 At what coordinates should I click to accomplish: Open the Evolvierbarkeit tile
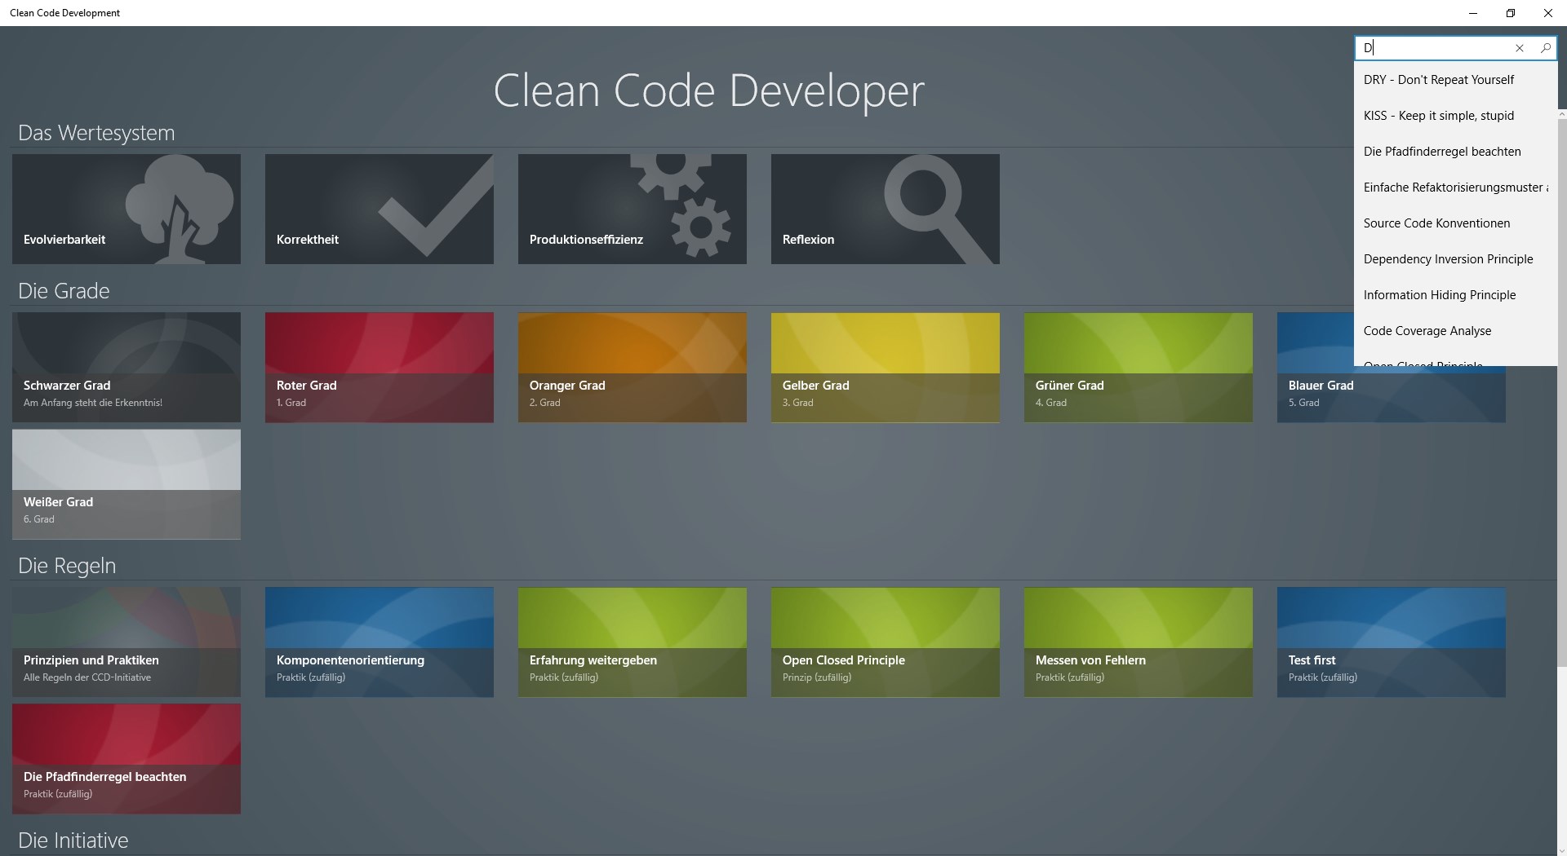click(x=127, y=210)
